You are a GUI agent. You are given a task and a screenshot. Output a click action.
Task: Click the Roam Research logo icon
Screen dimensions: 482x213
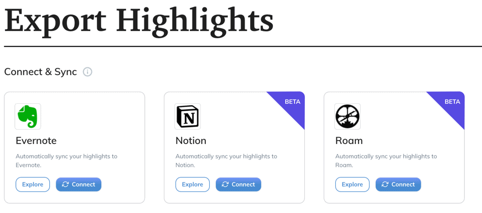pos(348,116)
